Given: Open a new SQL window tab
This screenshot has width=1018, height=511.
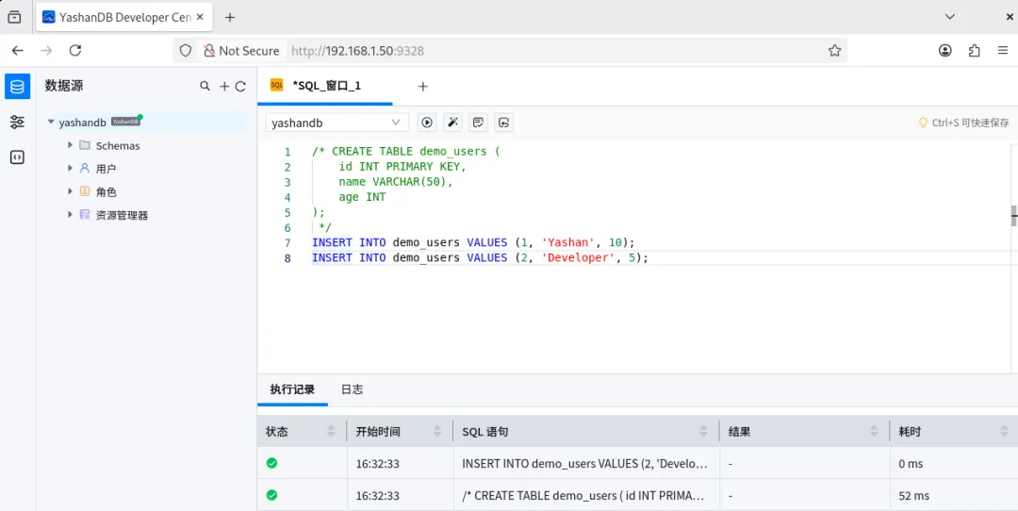Looking at the screenshot, I should 422,86.
